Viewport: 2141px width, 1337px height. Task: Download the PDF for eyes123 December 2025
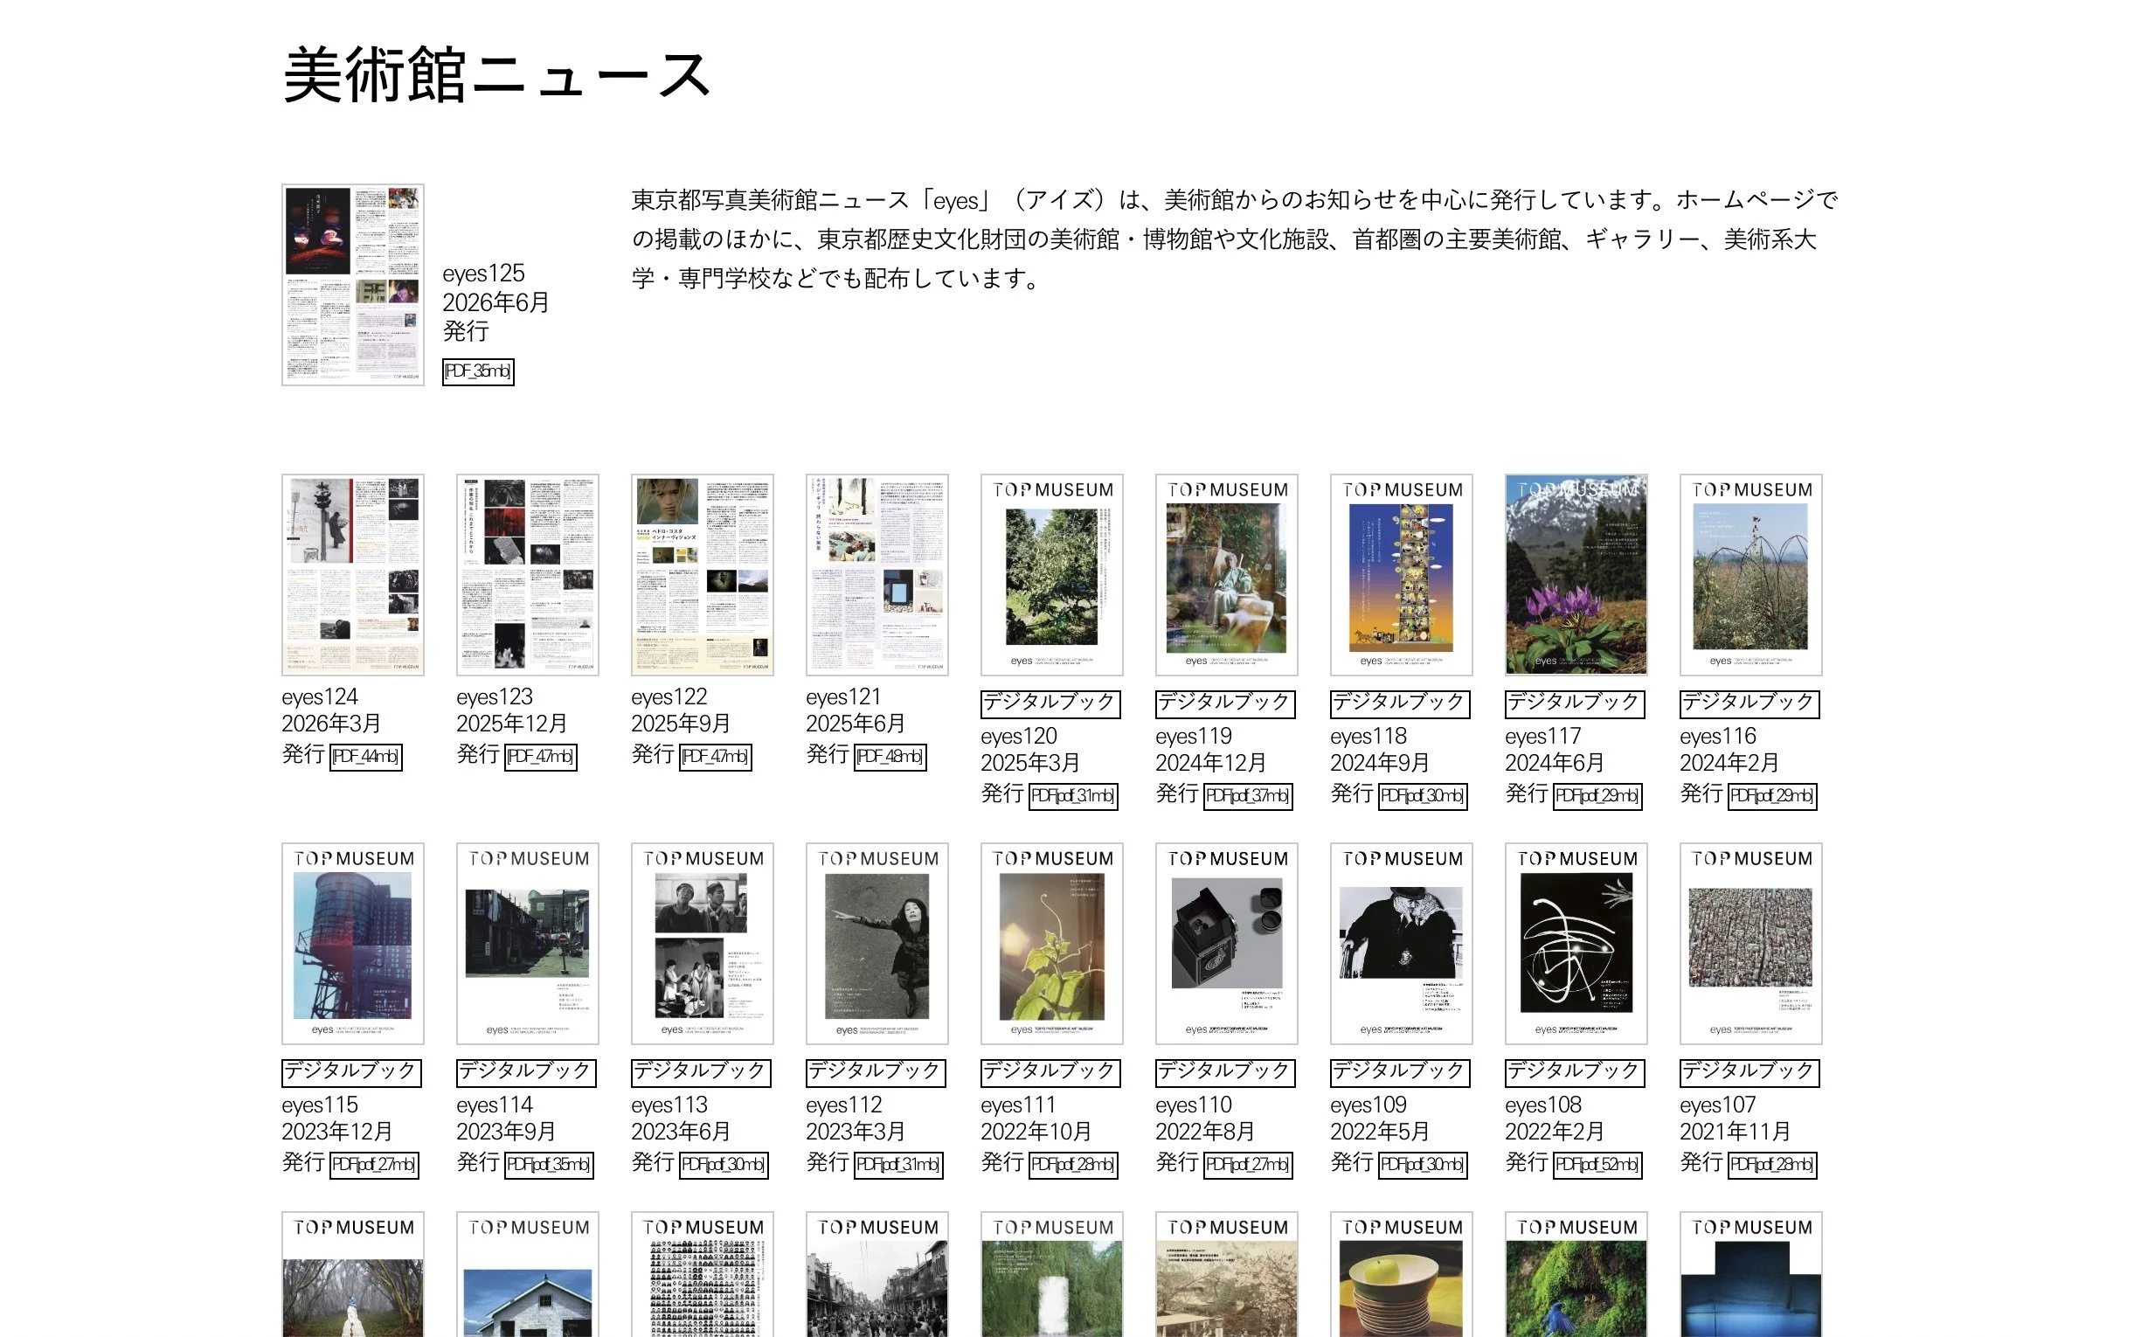pos(540,757)
